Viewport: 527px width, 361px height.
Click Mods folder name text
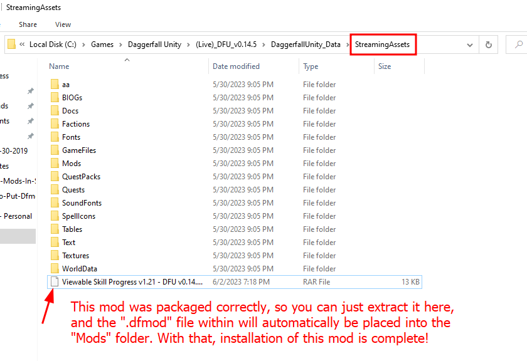[72, 163]
